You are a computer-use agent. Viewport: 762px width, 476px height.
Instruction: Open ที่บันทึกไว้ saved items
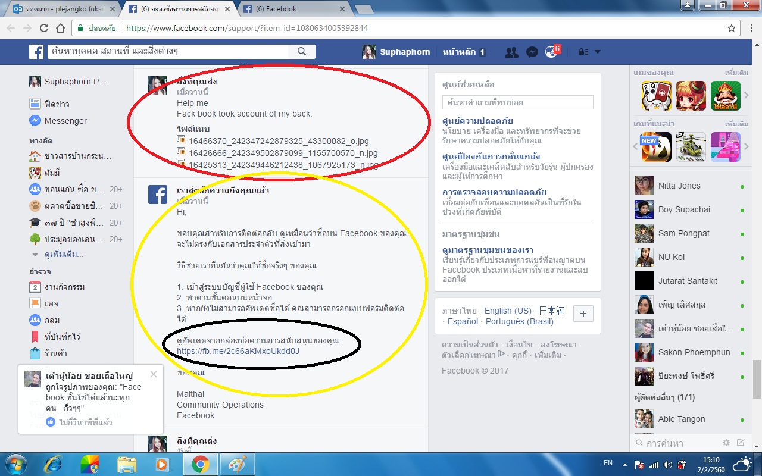pos(55,337)
